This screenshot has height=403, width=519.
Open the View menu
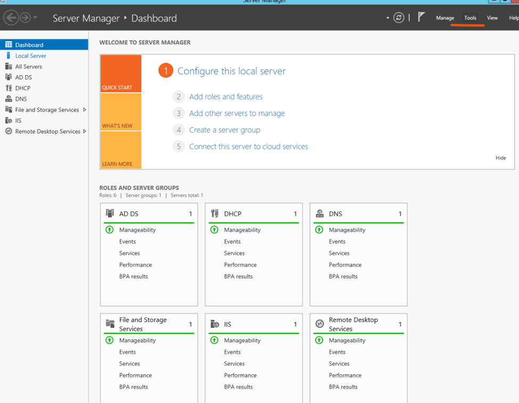click(492, 18)
